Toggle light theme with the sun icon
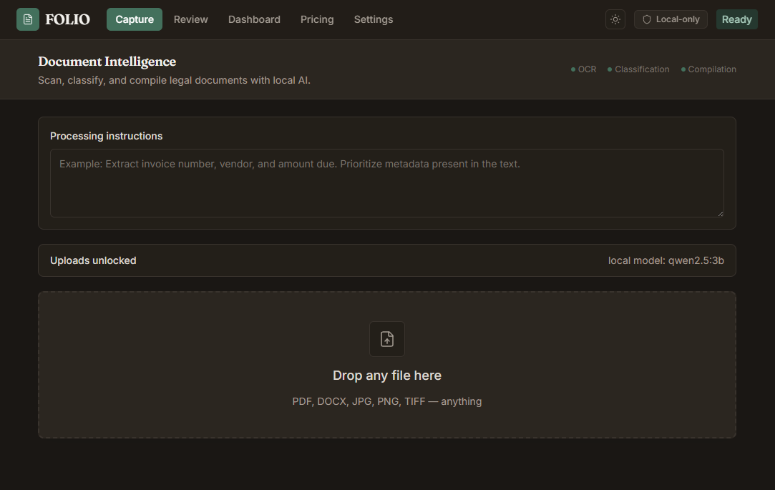775x490 pixels. (x=615, y=19)
